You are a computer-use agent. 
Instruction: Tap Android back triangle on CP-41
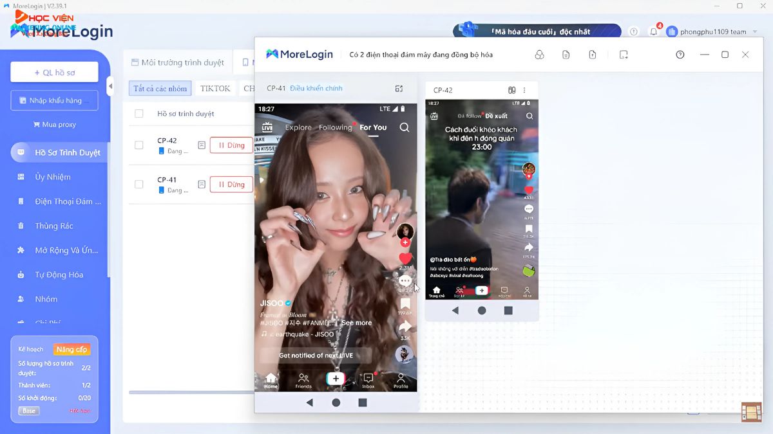pos(309,402)
